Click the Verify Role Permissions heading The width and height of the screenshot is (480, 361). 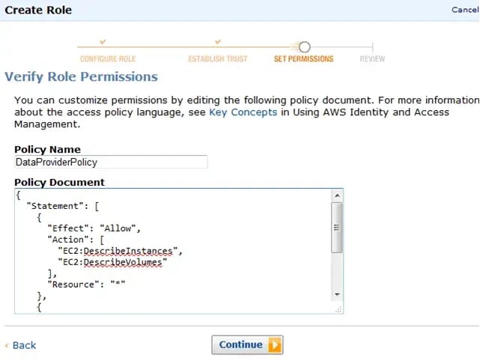81,76
